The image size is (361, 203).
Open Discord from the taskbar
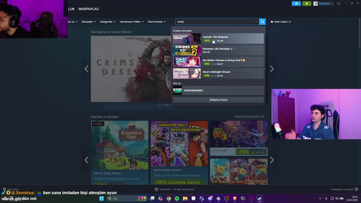click(x=210, y=198)
